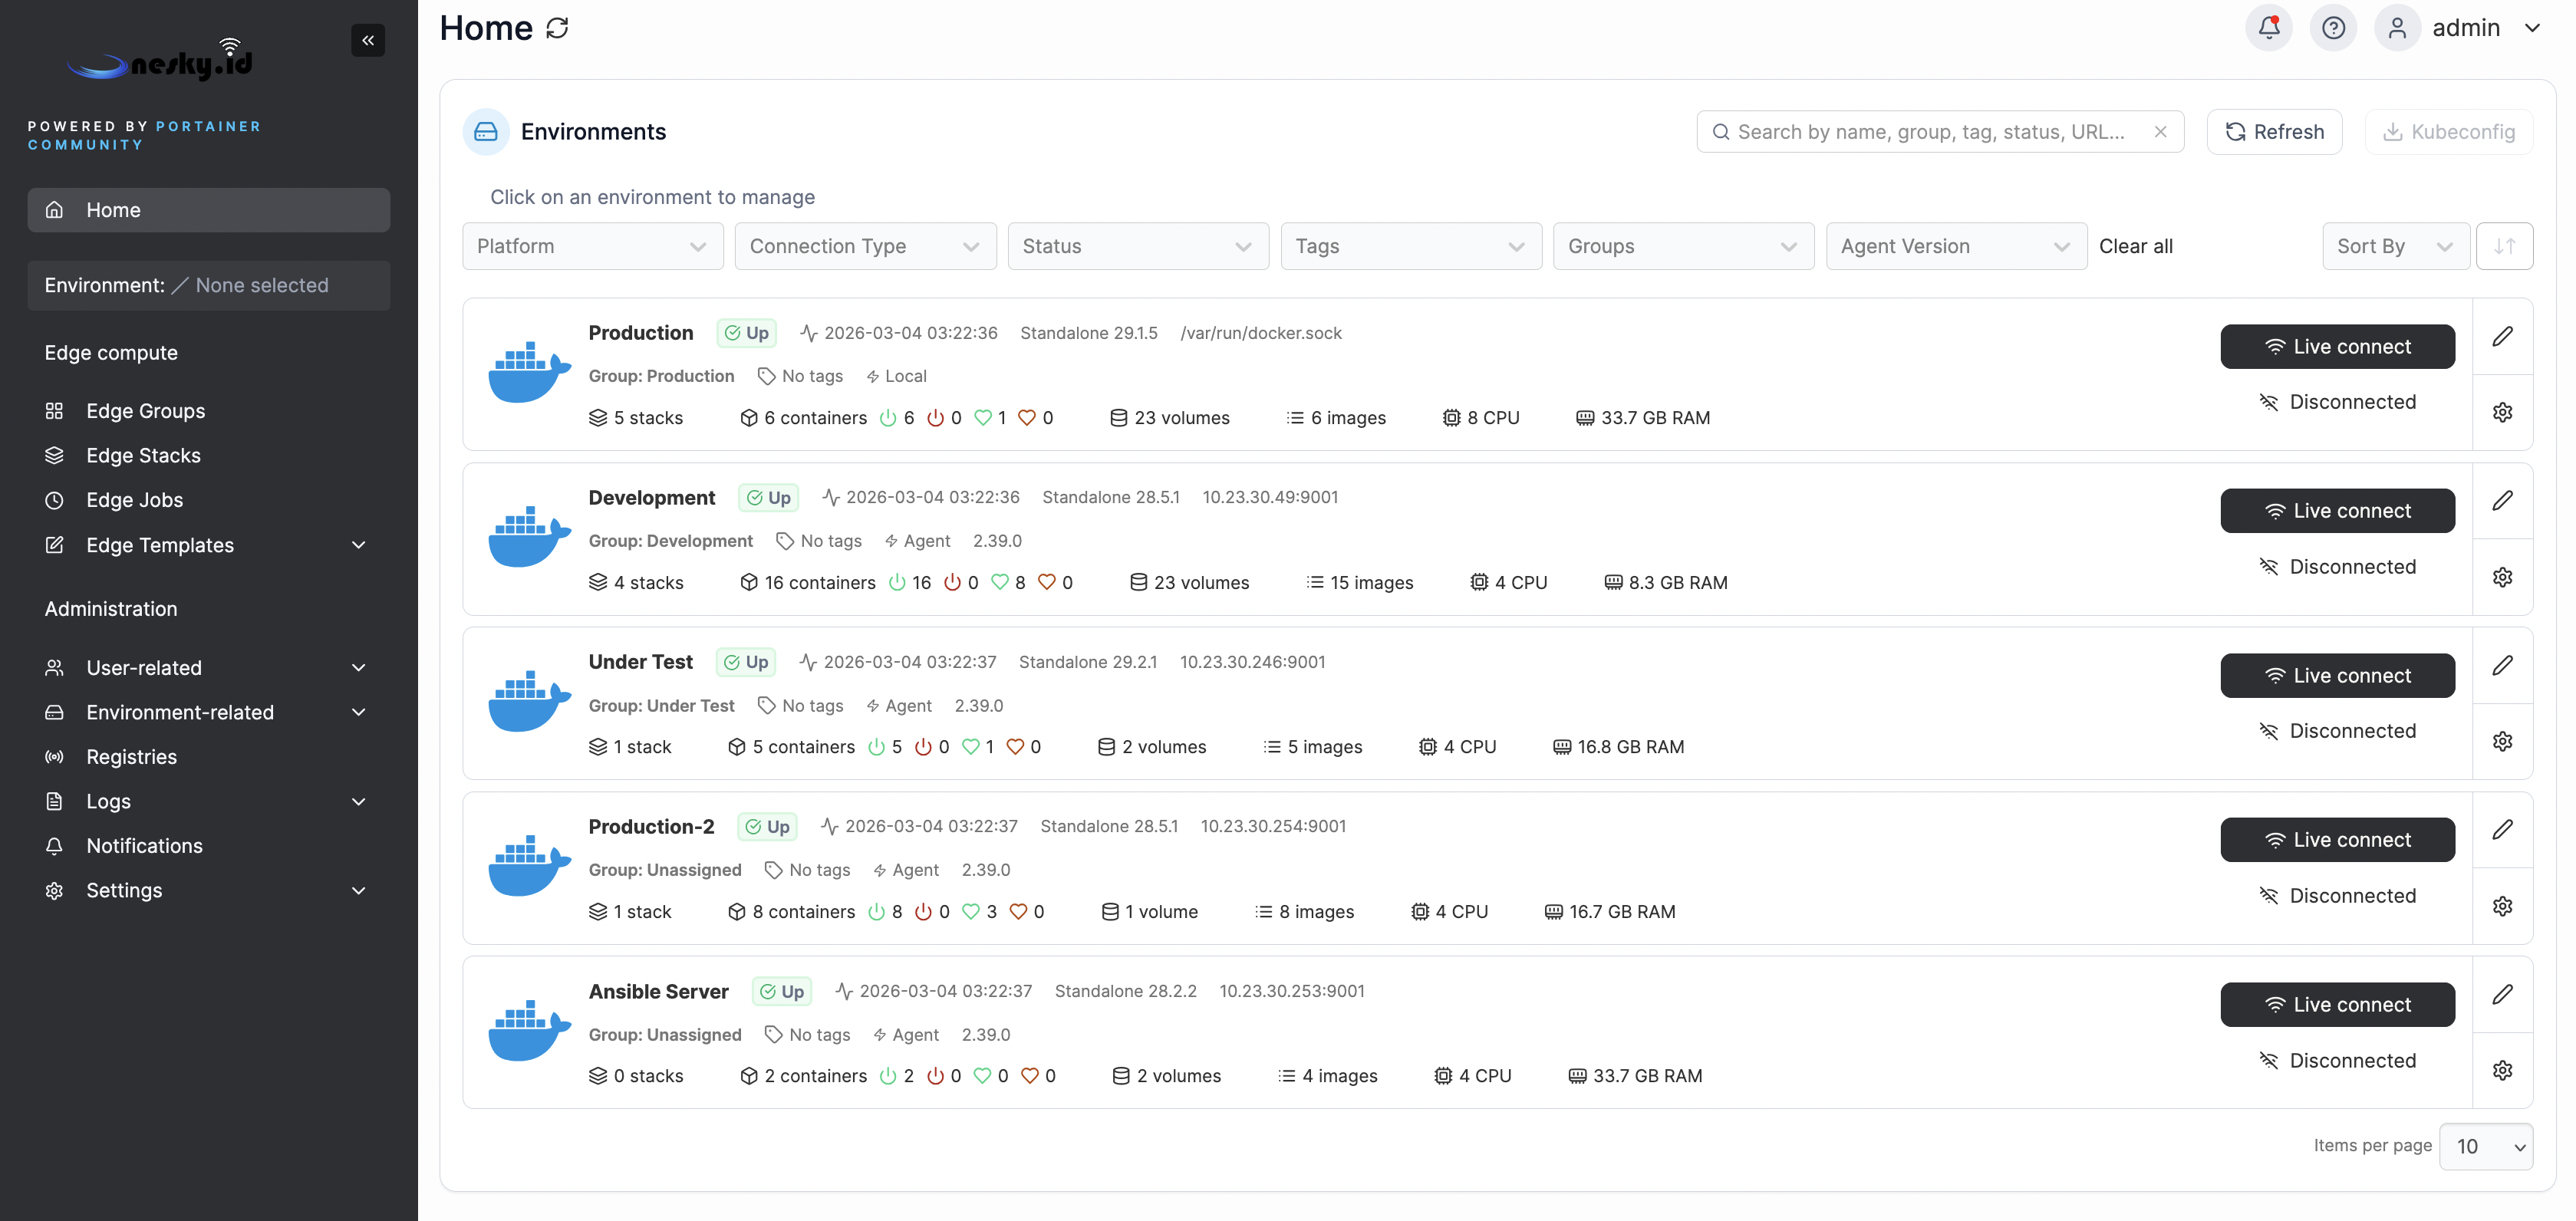
Task: Click Live connect for Production environment
Action: click(2337, 347)
